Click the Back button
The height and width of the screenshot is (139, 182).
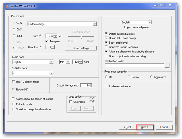coord(128,127)
